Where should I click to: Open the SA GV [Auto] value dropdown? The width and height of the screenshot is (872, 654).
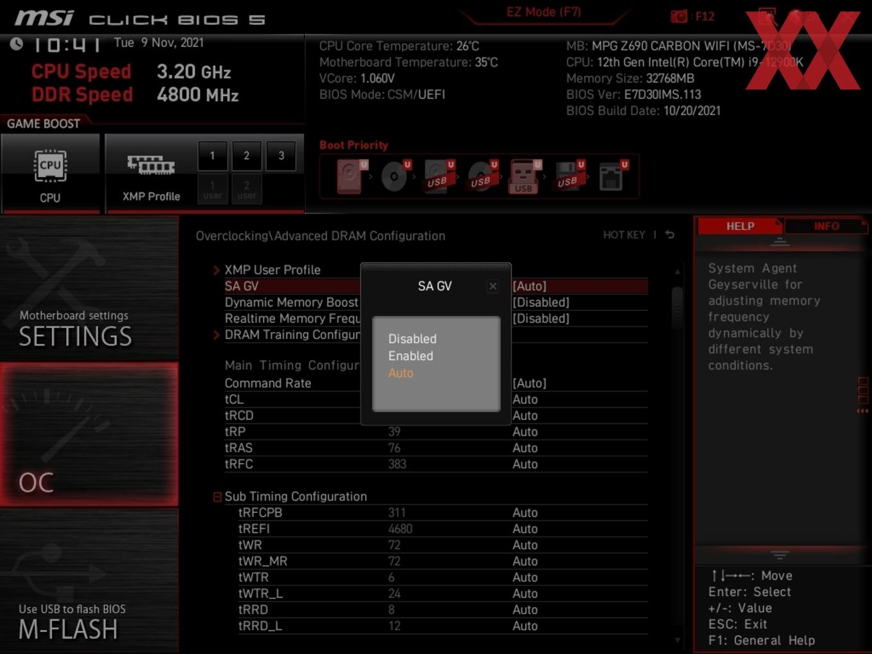coord(530,286)
